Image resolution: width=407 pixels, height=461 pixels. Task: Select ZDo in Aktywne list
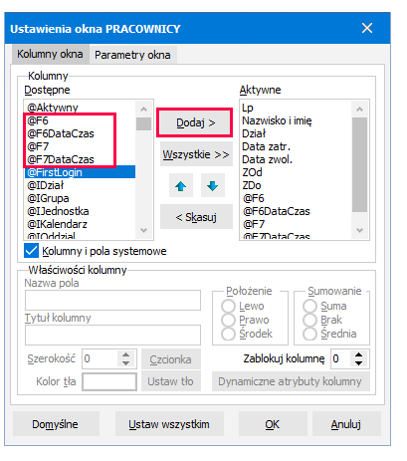click(296, 185)
